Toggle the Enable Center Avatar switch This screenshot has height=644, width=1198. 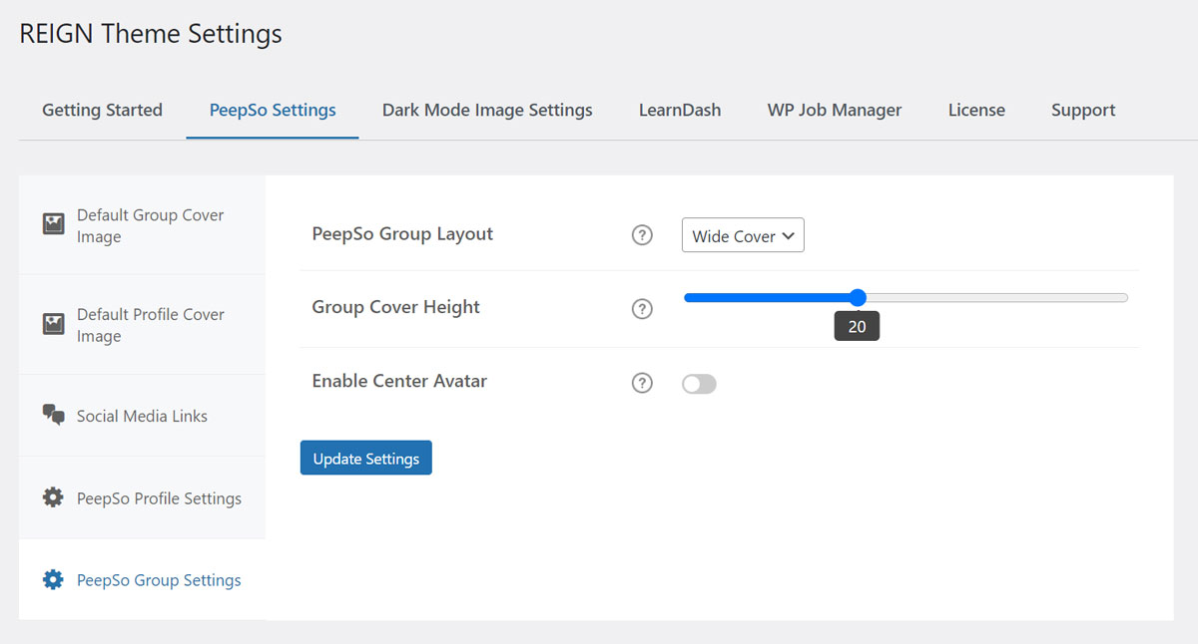(699, 384)
